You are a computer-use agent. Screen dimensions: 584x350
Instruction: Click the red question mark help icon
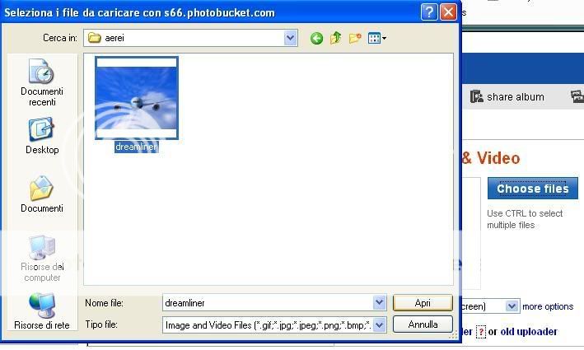(x=481, y=331)
